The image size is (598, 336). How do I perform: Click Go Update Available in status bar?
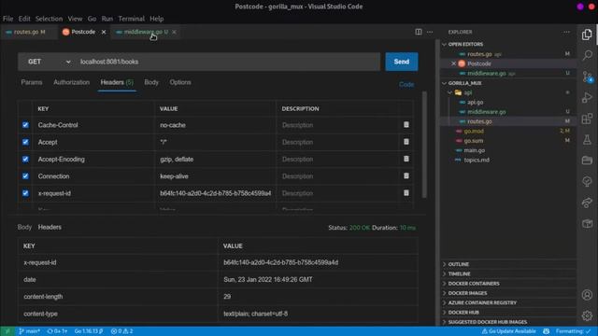point(508,331)
